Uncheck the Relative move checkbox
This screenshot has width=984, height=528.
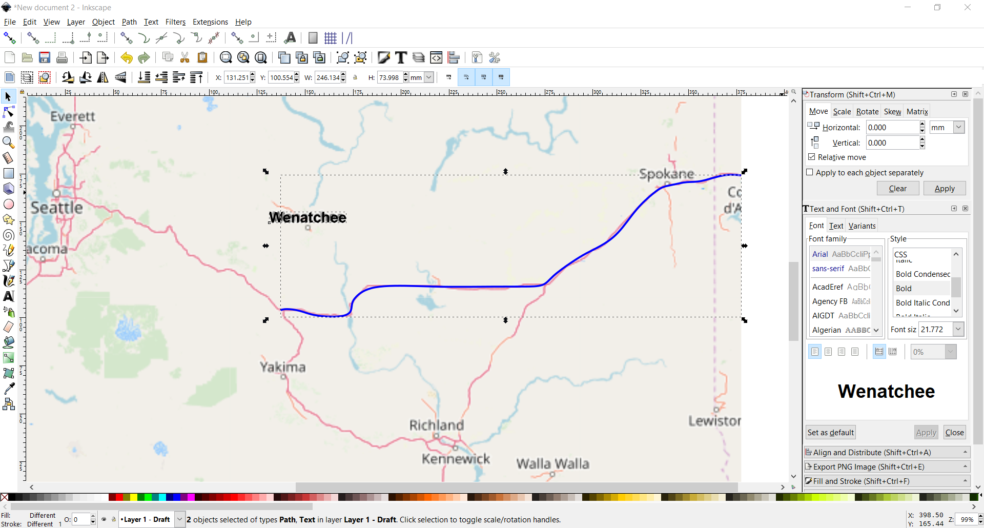coord(812,157)
